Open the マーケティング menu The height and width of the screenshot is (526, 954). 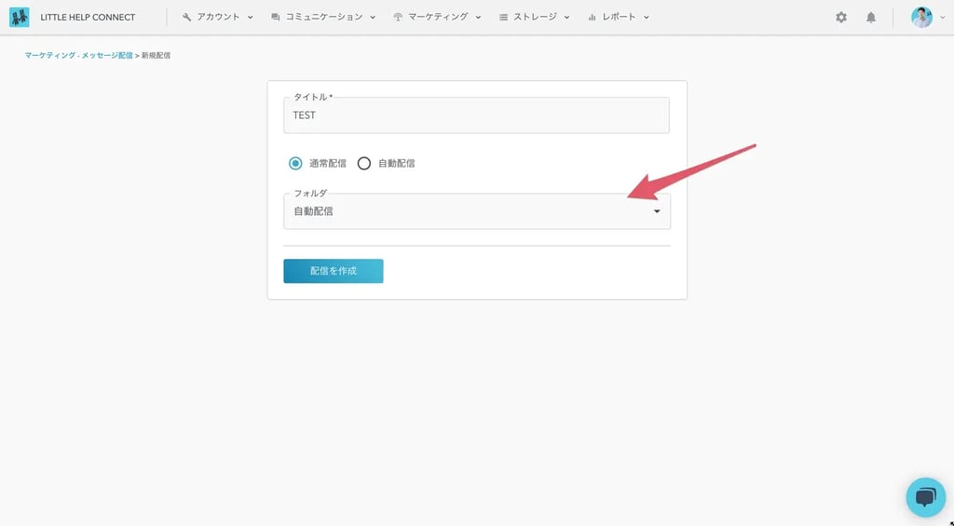tap(437, 17)
